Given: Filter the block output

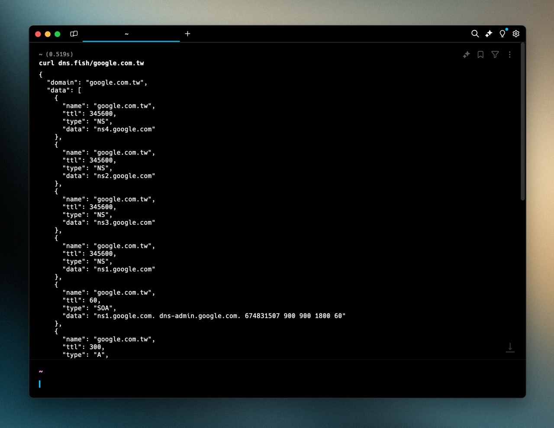Looking at the screenshot, I should (x=495, y=55).
